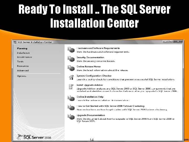The height and width of the screenshot is (142, 189).
Task: Click 'View the security documentation.' text
Action: (x=96, y=61)
